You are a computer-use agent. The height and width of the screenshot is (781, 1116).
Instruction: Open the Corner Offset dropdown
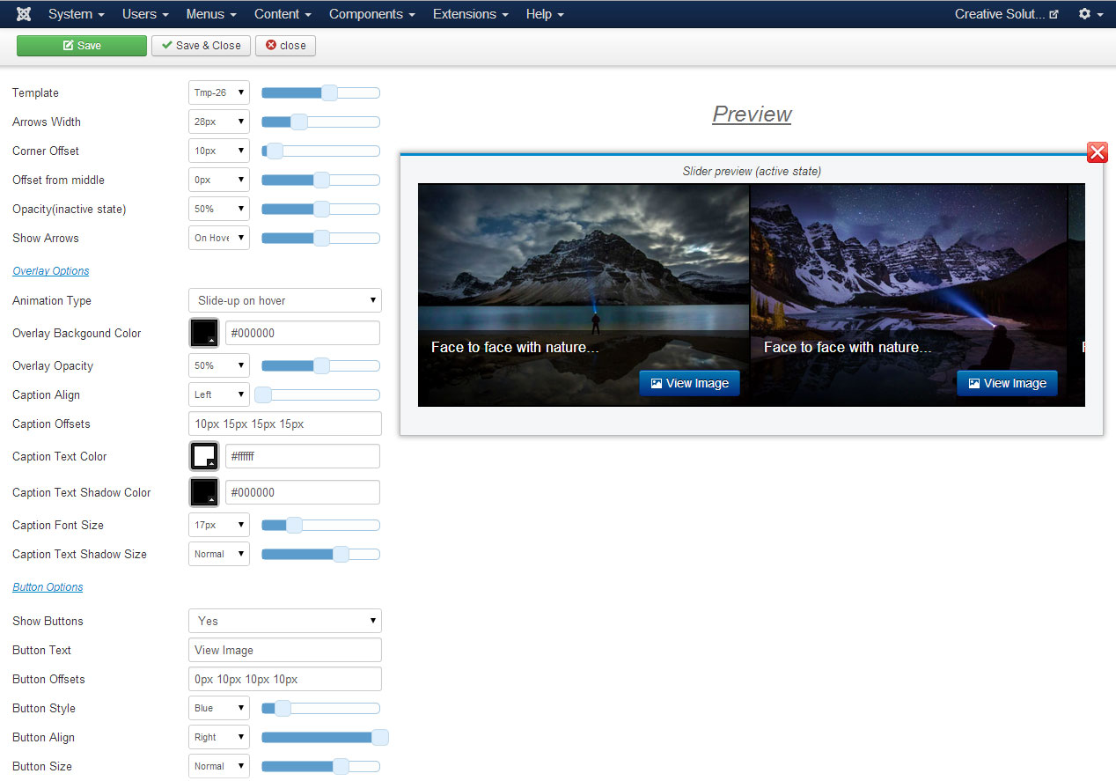tap(219, 151)
